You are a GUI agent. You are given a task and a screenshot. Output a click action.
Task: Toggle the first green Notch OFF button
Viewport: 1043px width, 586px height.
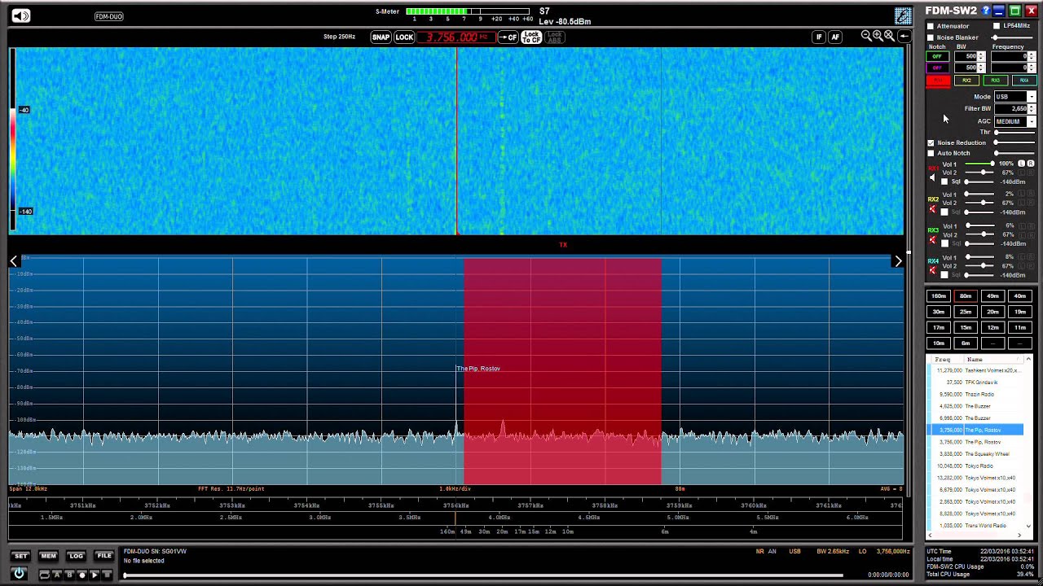(938, 56)
